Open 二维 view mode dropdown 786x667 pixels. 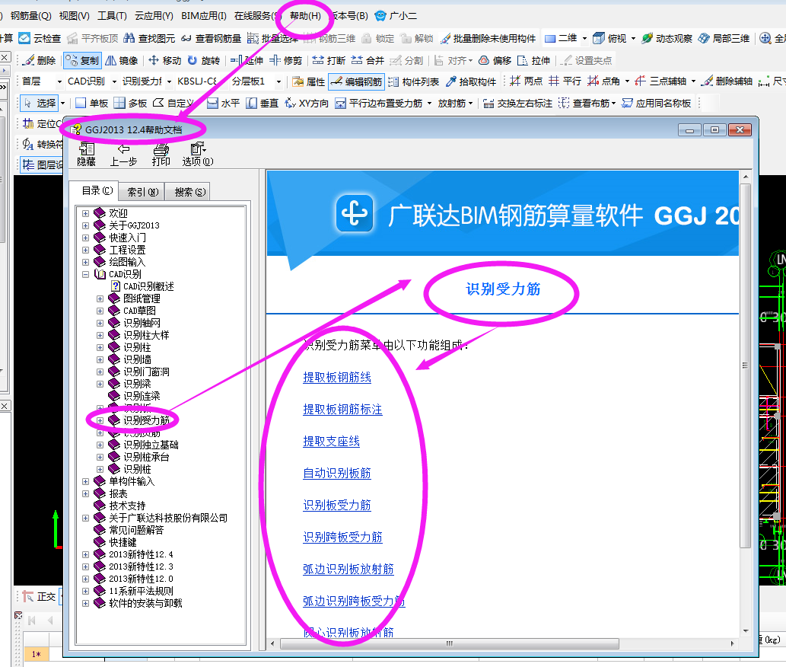584,38
